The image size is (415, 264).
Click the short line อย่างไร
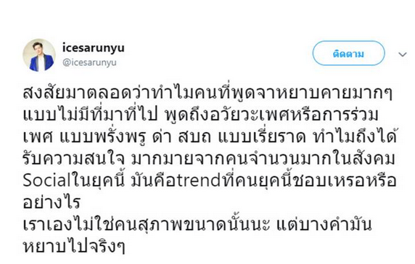click(52, 202)
